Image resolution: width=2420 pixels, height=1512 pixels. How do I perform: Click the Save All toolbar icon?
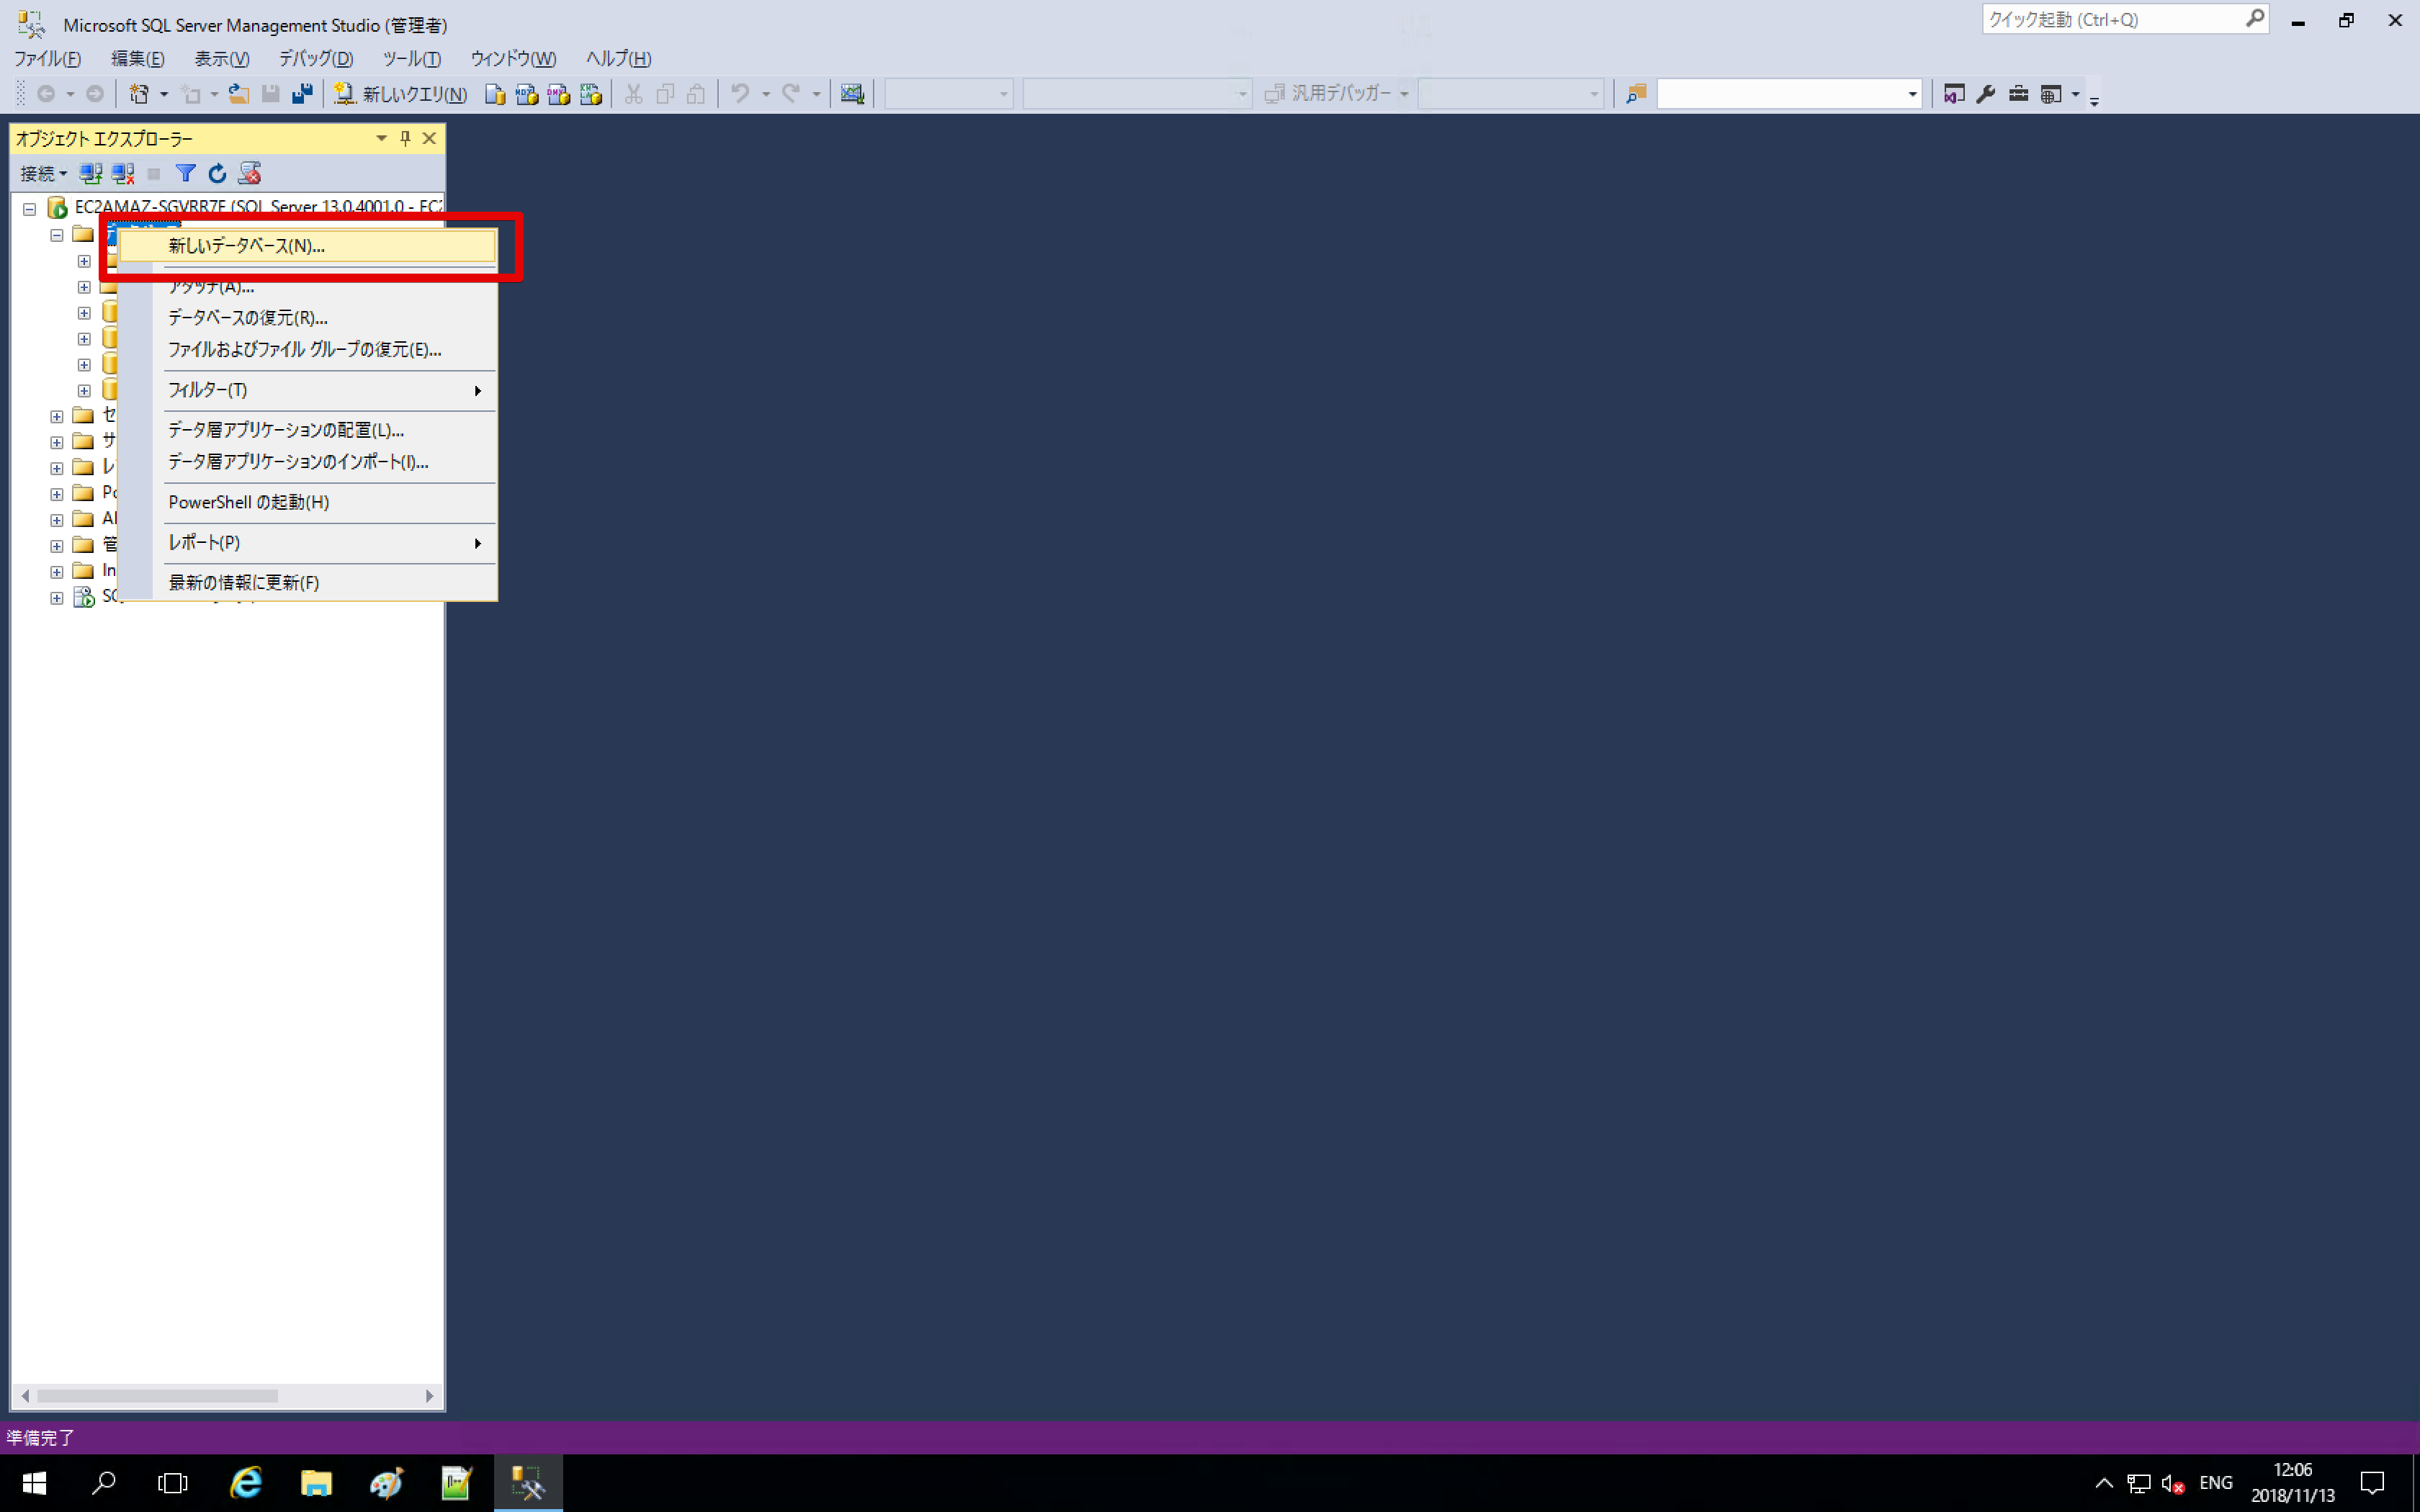click(x=302, y=94)
